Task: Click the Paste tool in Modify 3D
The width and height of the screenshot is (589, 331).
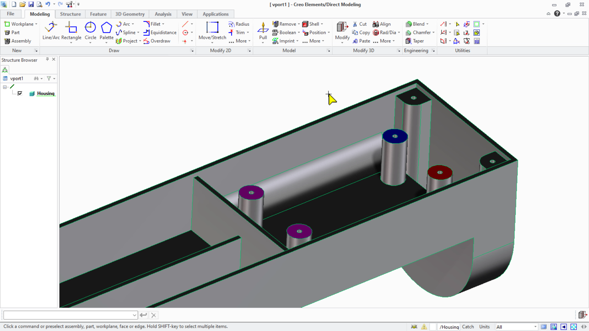Action: point(361,41)
